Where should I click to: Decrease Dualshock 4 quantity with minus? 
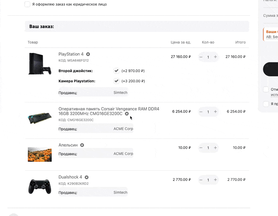[201, 180]
